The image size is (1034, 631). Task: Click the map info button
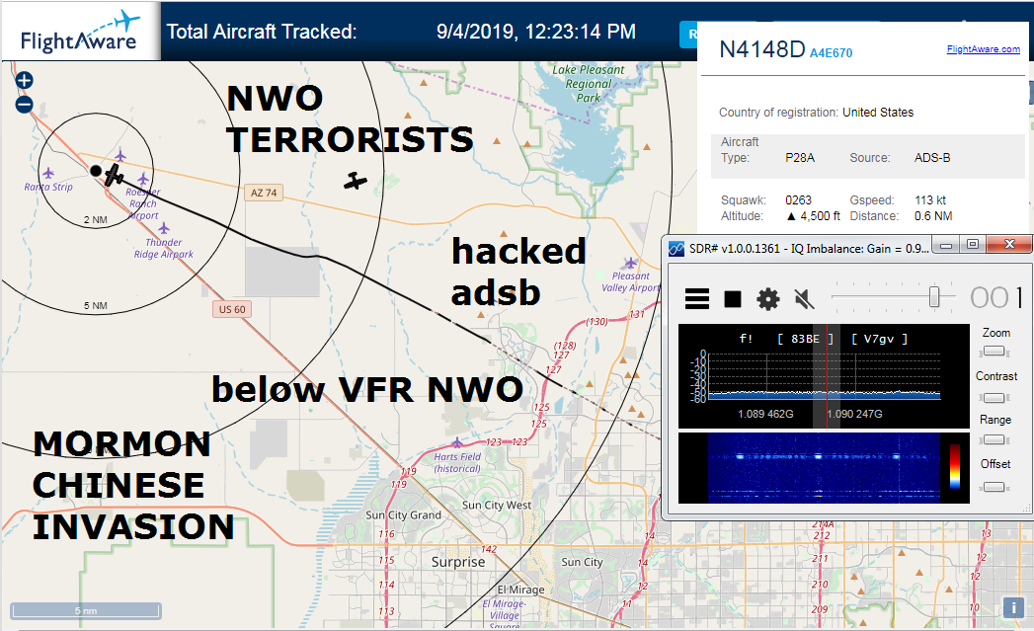point(1013,606)
